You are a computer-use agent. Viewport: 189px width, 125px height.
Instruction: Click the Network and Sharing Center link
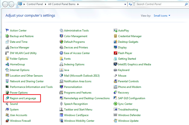(x=27, y=81)
